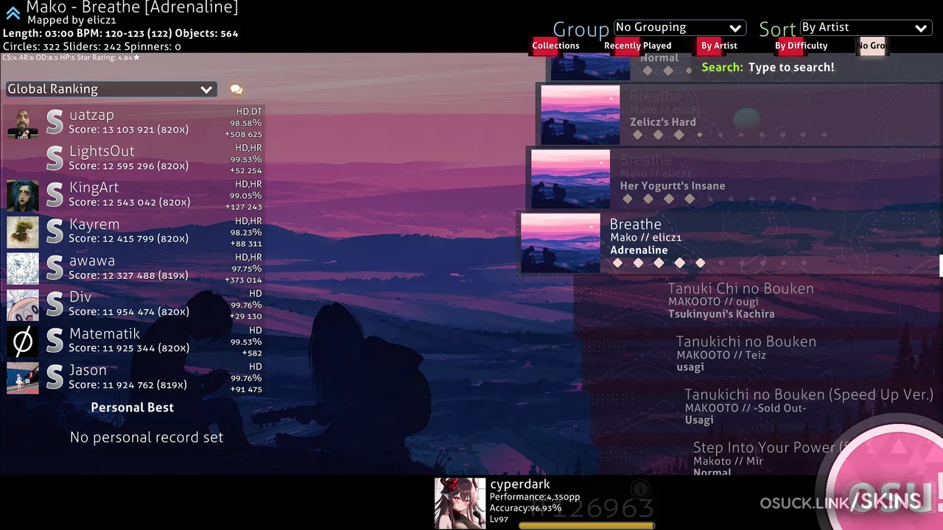Select Tanukichi no Bouken by Teiz
Screen dimensions: 943x530
pos(763,353)
